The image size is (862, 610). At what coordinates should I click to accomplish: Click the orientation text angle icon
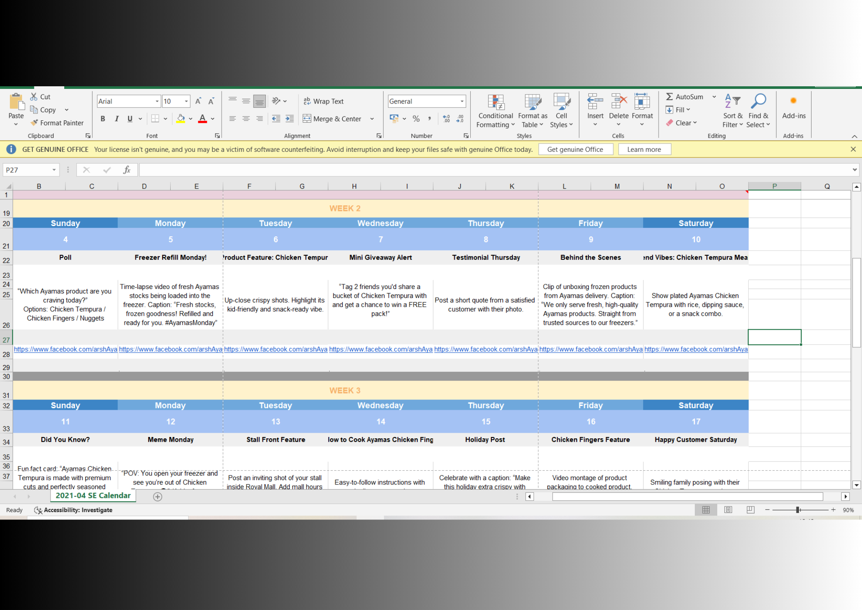point(276,101)
